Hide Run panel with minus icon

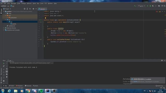(165, 60)
